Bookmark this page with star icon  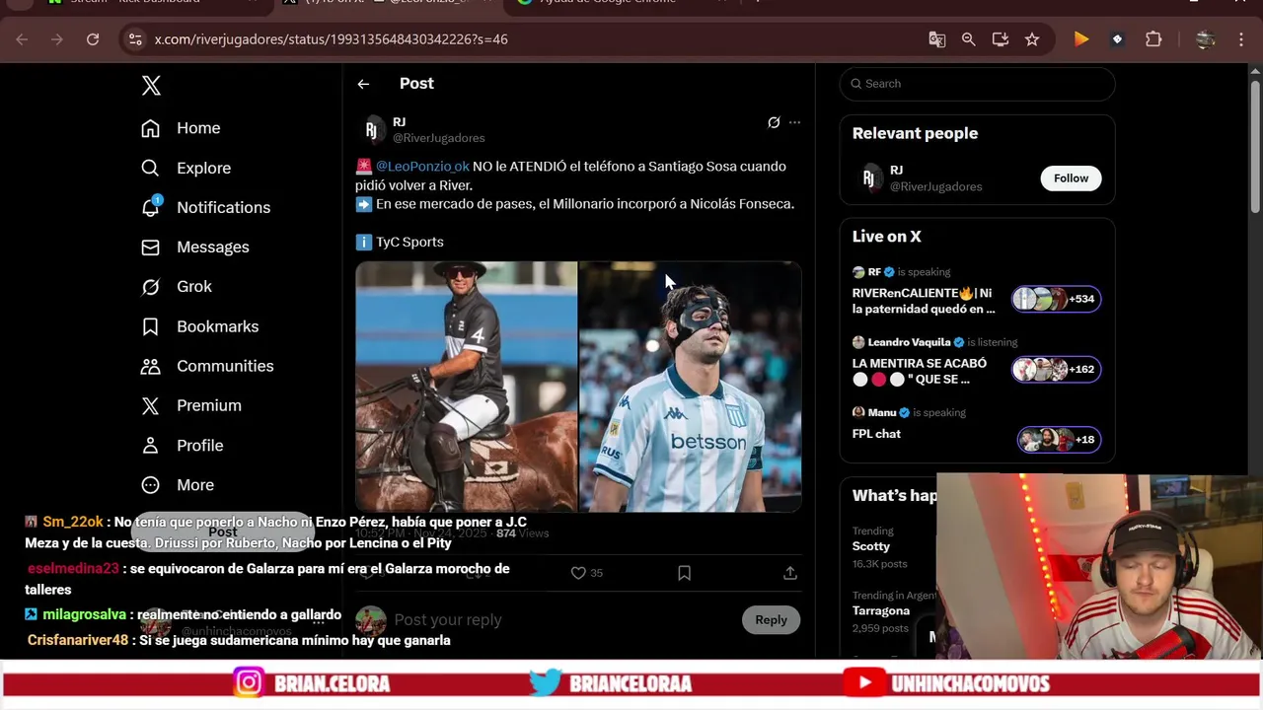click(x=1031, y=39)
